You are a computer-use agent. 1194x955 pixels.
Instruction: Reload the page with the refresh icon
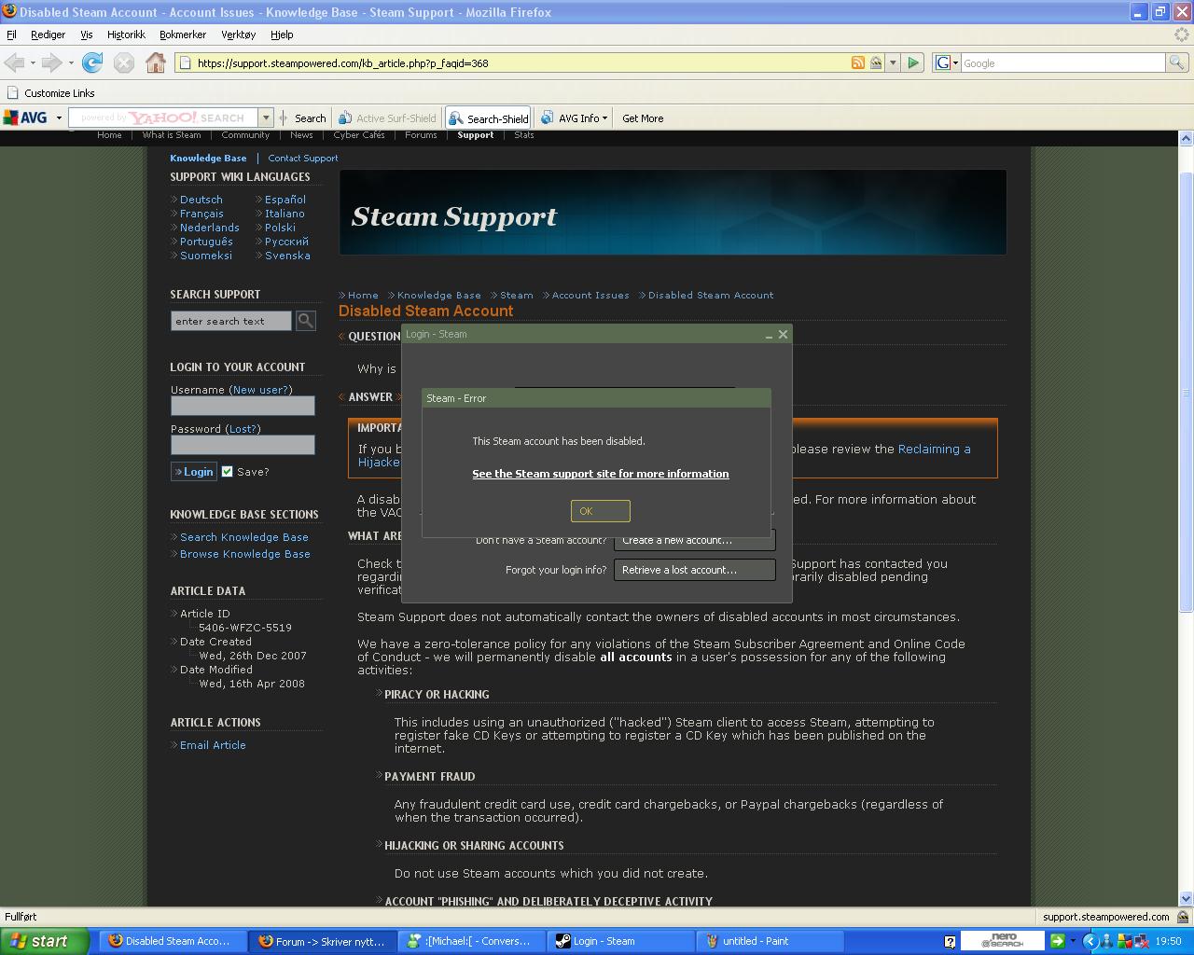[92, 62]
